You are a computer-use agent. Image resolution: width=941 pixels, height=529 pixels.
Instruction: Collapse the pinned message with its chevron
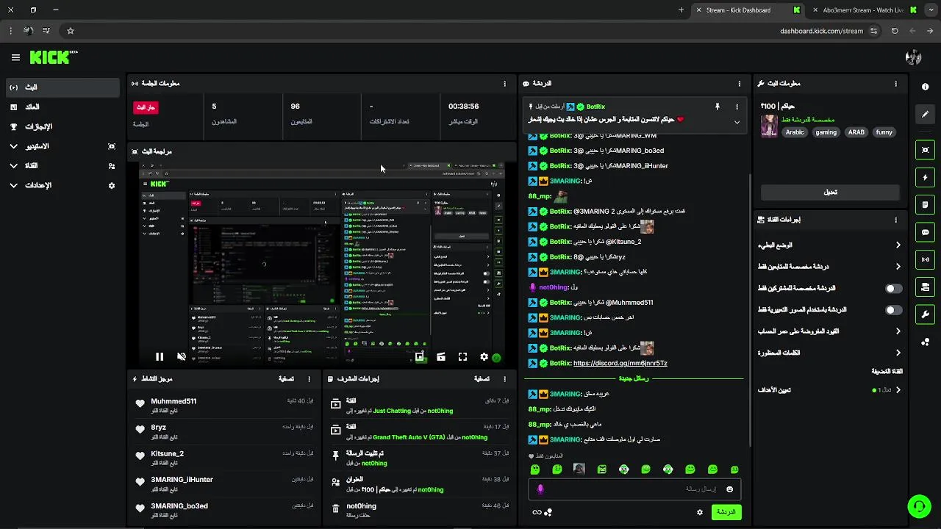737,122
